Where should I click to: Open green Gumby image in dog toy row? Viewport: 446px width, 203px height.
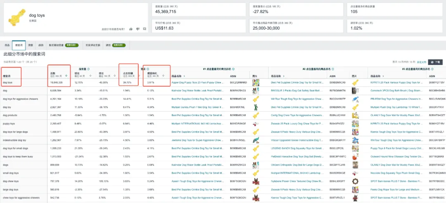tap(256, 107)
